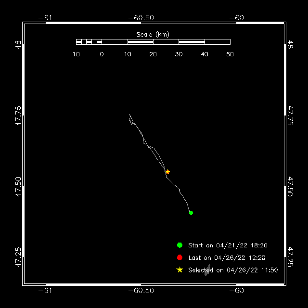
Task: Click the 0 label under the scale bar
Action: point(102,54)
